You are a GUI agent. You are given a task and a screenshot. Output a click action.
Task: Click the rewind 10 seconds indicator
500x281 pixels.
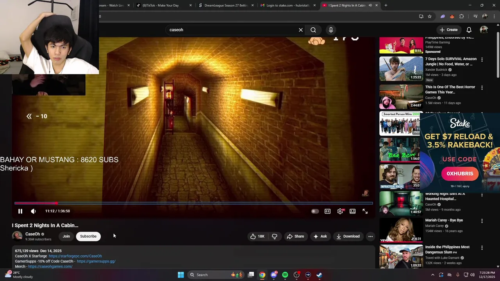click(37, 116)
